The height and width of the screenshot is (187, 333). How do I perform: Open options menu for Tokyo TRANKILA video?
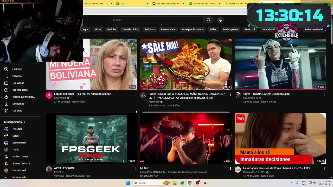pos(325,94)
